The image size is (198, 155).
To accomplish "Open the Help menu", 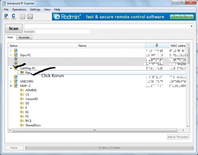I will pos(57,9).
